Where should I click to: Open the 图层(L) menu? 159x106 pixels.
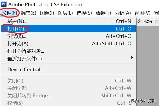[65, 13]
